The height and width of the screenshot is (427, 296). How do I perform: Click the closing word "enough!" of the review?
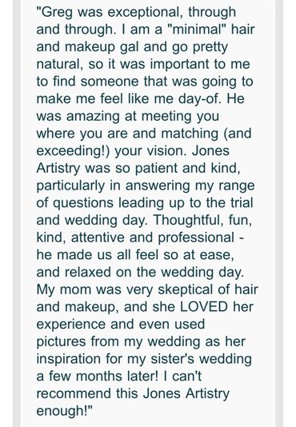tap(62, 412)
